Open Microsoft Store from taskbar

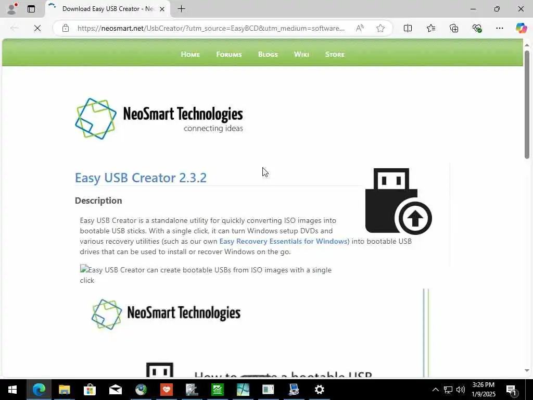[x=90, y=390]
